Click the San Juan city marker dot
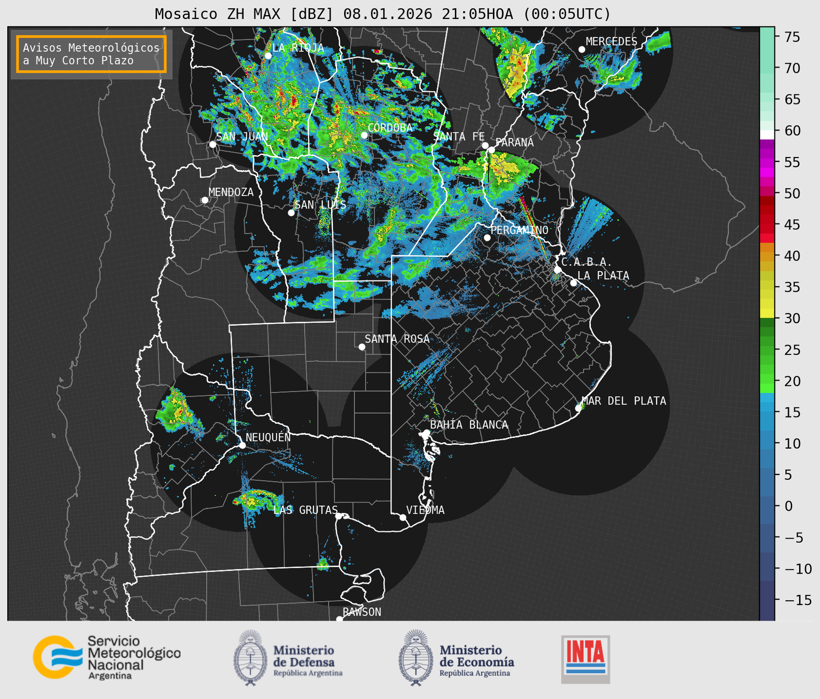The width and height of the screenshot is (820, 699). click(212, 144)
